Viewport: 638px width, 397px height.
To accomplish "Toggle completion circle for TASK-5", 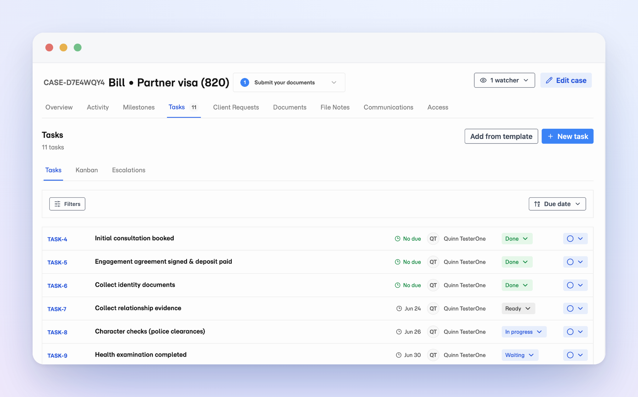I will pos(570,262).
